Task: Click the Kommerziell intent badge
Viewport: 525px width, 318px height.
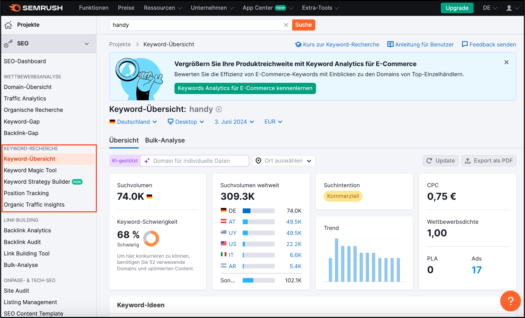Action: [x=343, y=196]
